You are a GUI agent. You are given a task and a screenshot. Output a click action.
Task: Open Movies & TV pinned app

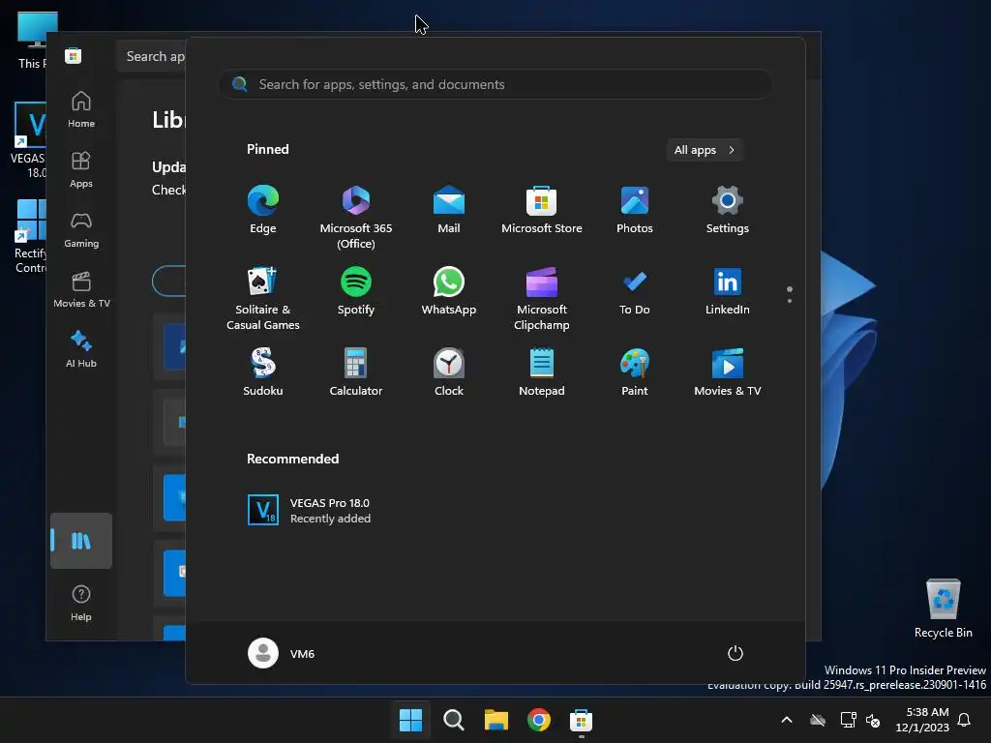click(x=728, y=372)
